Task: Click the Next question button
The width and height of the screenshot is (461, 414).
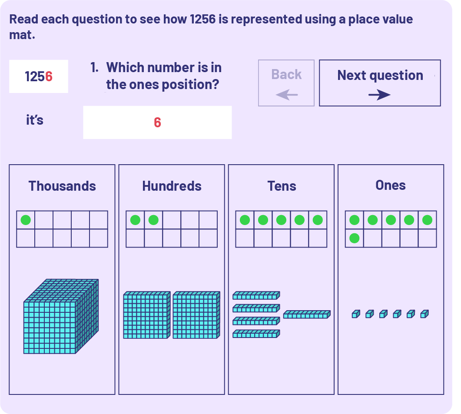Action: (380, 83)
